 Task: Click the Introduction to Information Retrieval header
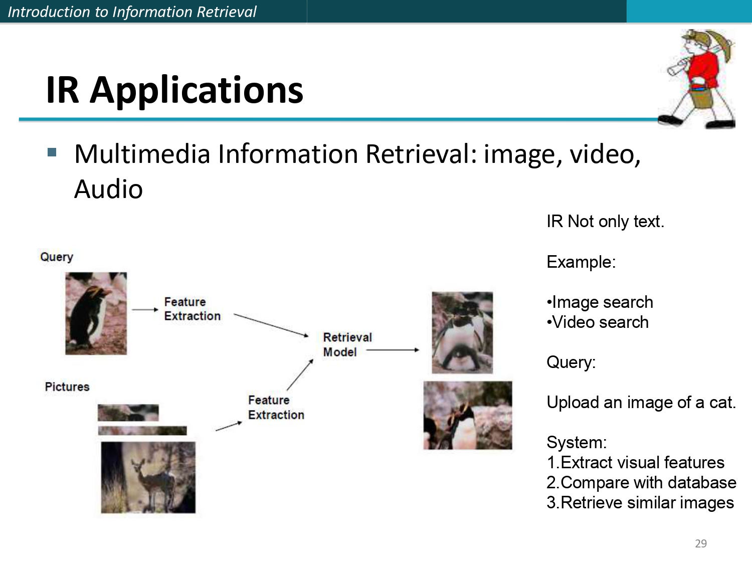(x=132, y=11)
